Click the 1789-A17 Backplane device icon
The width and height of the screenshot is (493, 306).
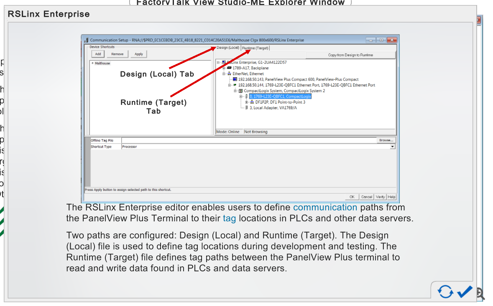click(229, 68)
